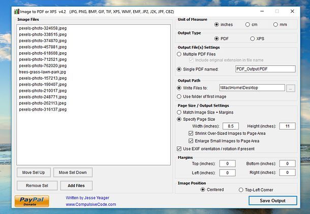This screenshot has height=214, width=310.
Task: Select inches unit of measure
Action: (x=216, y=25)
